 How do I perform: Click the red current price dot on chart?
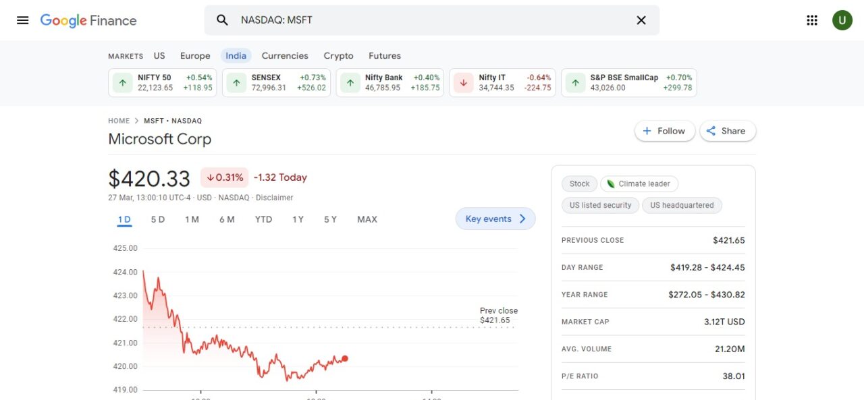345,359
